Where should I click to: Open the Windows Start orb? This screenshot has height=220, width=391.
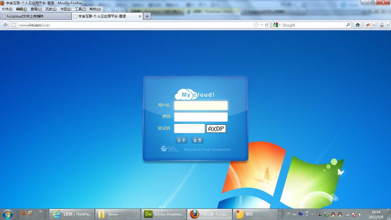pos(7,214)
